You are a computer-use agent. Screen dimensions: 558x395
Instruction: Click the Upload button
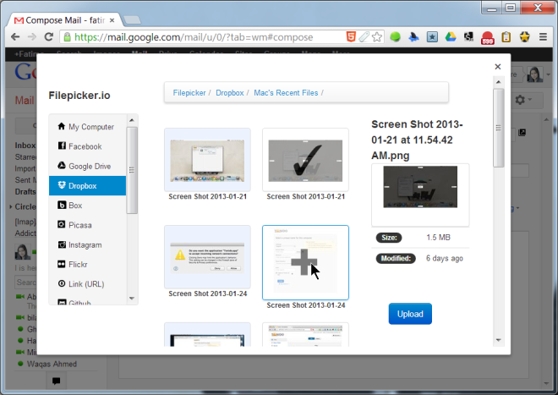(410, 314)
